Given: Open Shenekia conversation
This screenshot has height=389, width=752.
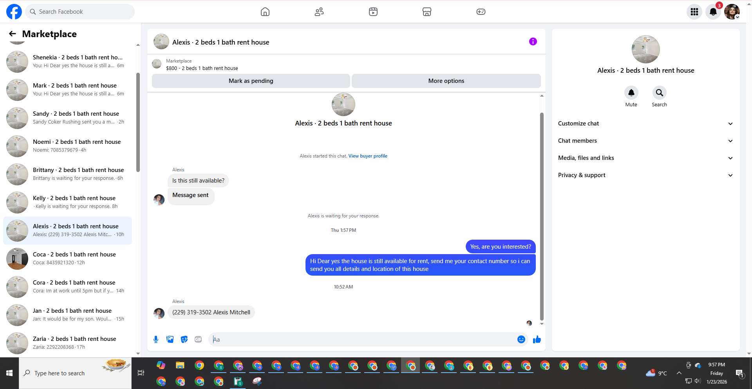Looking at the screenshot, I should point(67,62).
